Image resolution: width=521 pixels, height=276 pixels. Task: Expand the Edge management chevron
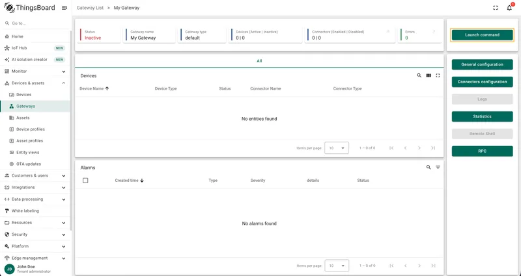tap(64, 258)
